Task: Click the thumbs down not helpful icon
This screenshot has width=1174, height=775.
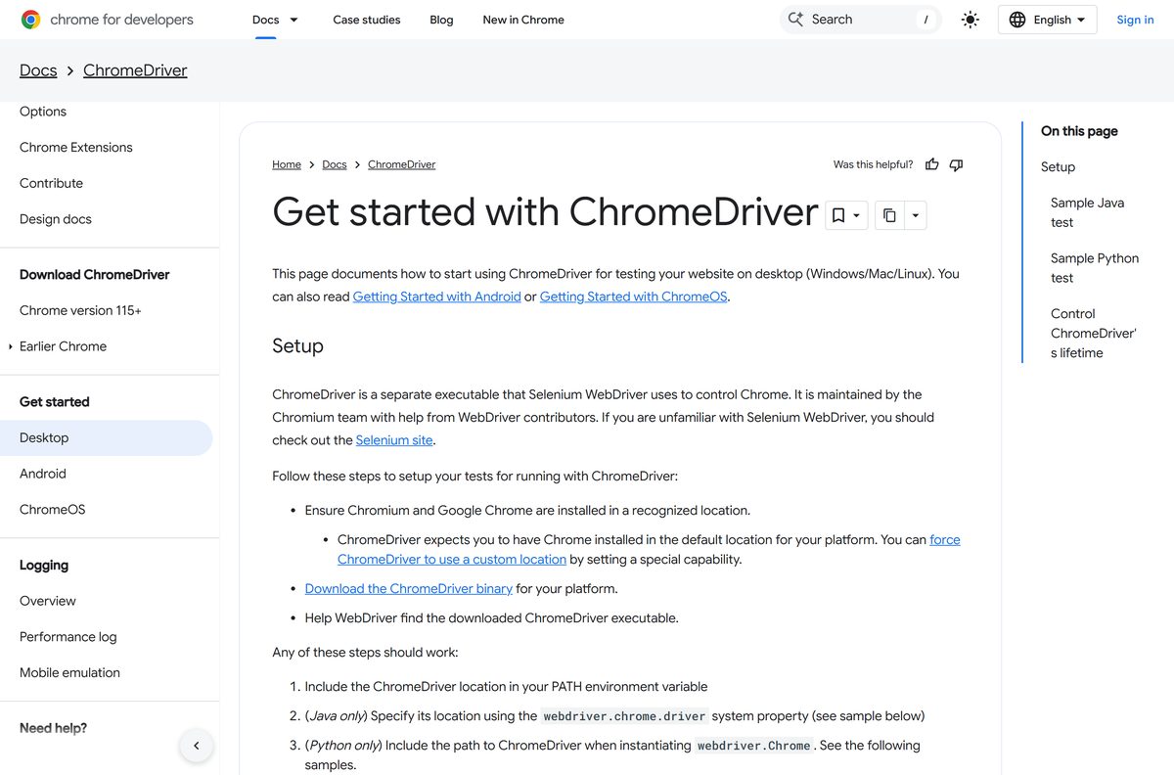Action: point(957,164)
